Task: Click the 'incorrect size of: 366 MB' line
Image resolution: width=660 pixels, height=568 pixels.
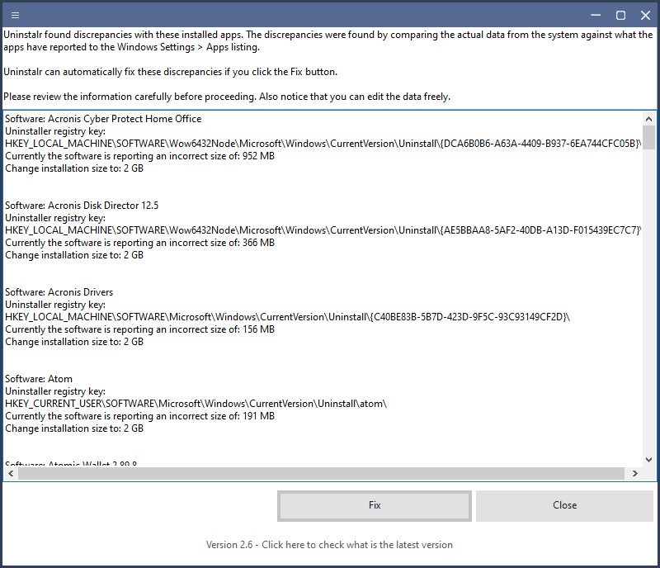Action: point(139,243)
